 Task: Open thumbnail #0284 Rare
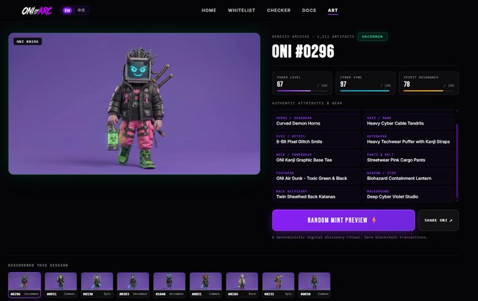pyautogui.click(x=242, y=285)
